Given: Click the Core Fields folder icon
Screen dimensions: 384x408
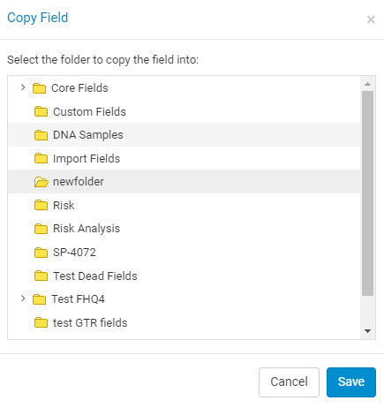Looking at the screenshot, I should point(39,88).
